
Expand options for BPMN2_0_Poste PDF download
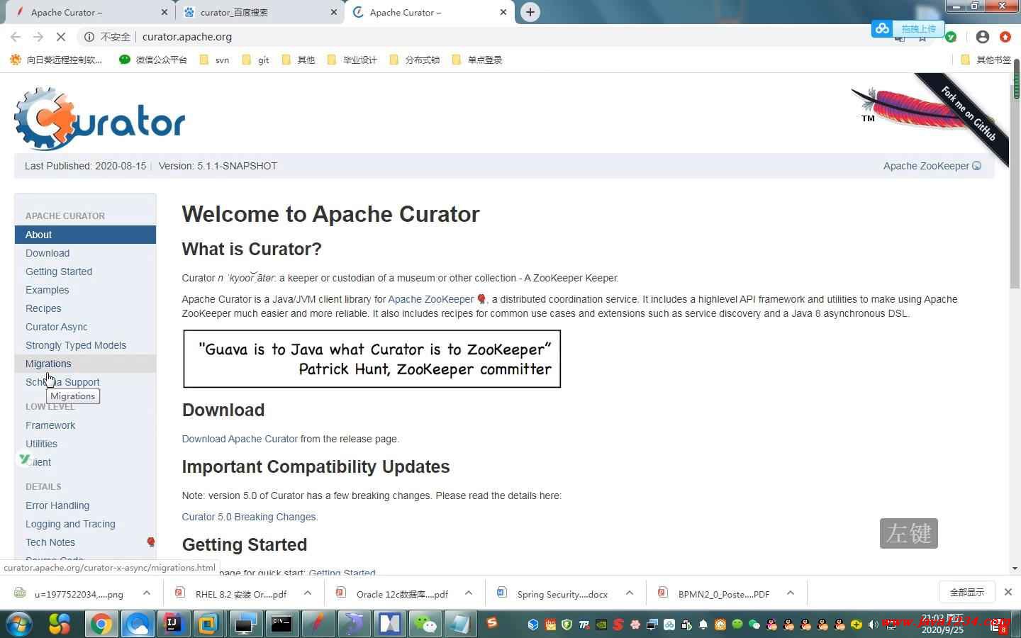pyautogui.click(x=791, y=593)
